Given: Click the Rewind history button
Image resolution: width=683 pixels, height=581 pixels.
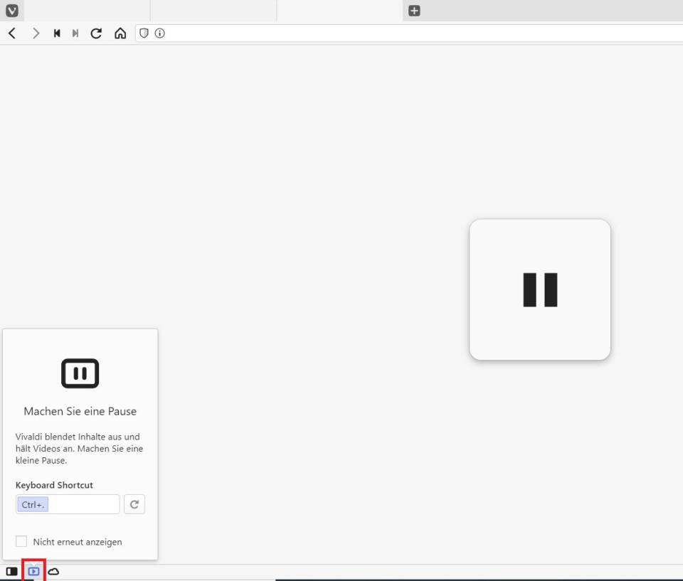Looking at the screenshot, I should click(57, 33).
